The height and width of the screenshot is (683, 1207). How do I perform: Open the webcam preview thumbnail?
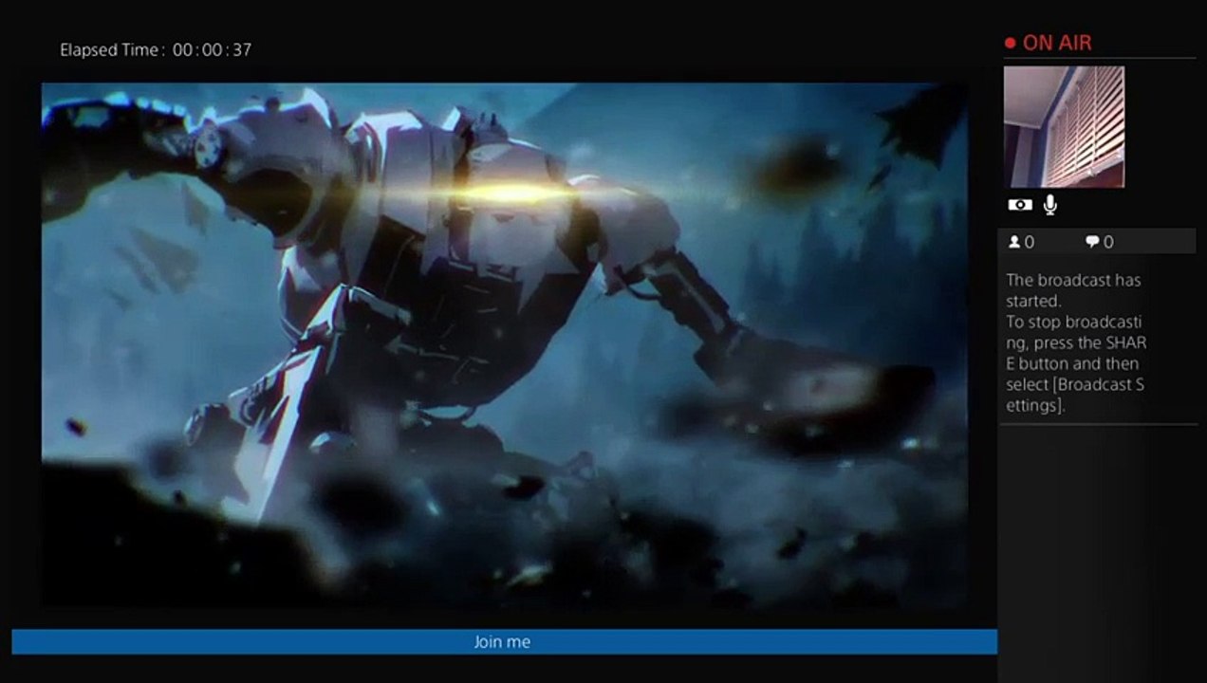1064,126
